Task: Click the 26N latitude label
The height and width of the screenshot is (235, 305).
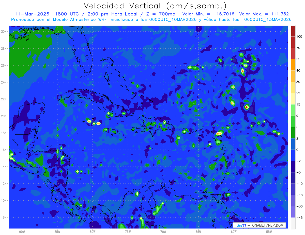Action: [4, 65]
